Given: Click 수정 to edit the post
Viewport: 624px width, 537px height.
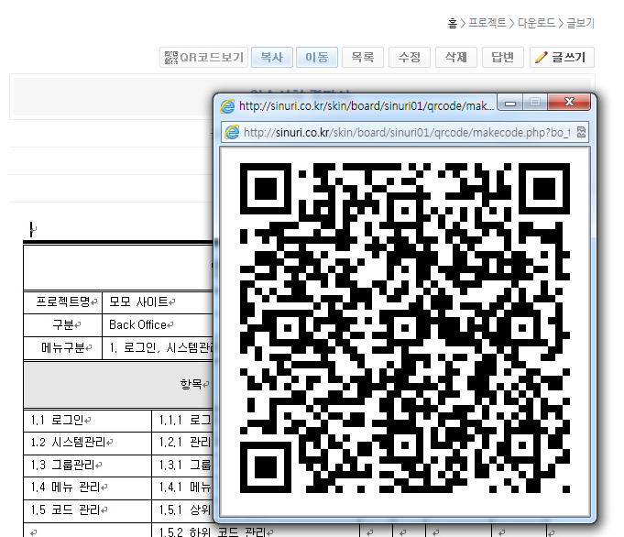Looking at the screenshot, I should (x=410, y=57).
